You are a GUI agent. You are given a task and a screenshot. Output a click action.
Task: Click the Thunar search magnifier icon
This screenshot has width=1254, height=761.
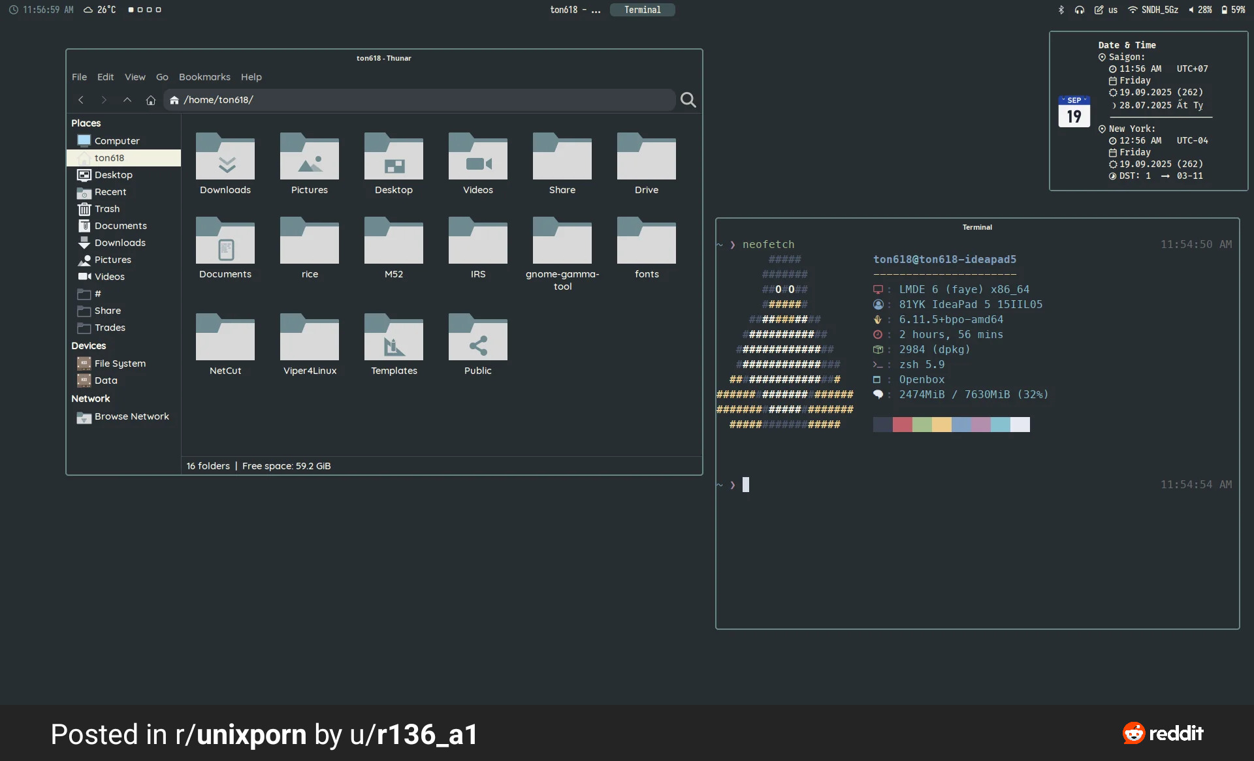click(x=688, y=100)
